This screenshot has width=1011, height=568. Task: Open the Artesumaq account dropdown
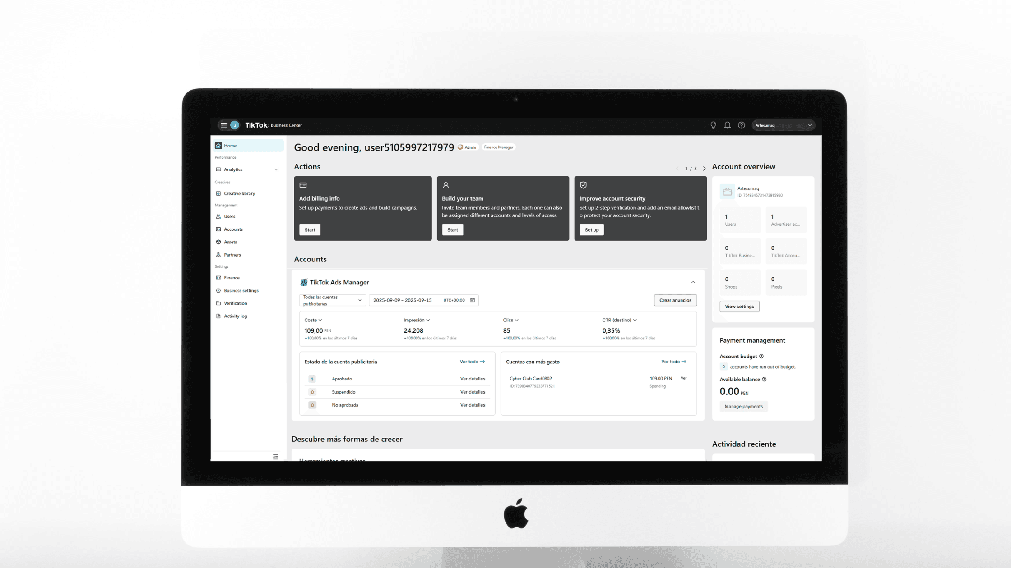[783, 125]
